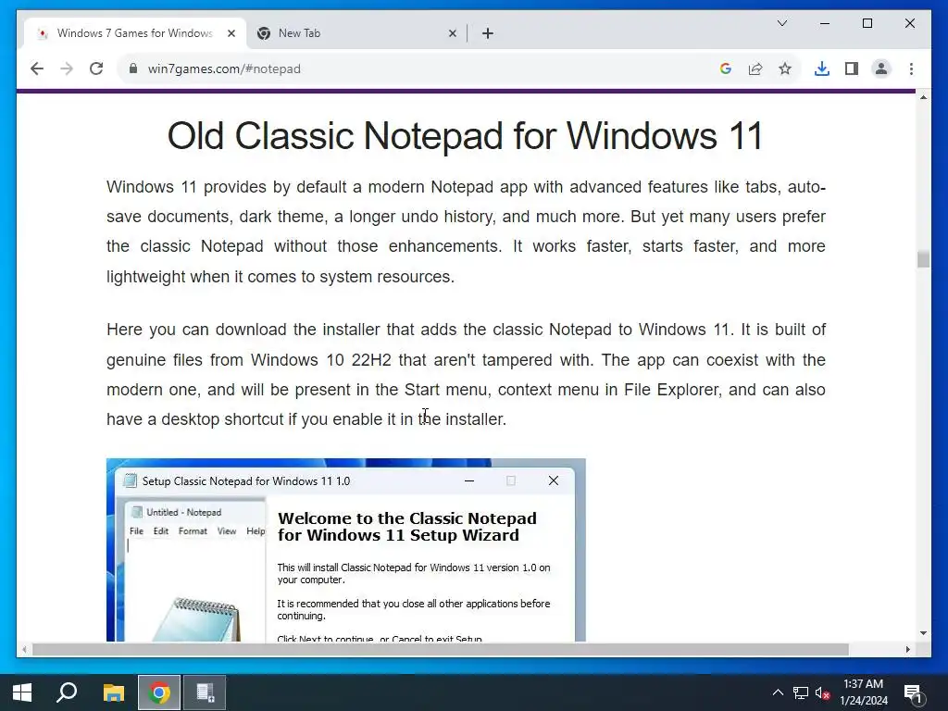Switch to the New Tab tab

tap(356, 33)
